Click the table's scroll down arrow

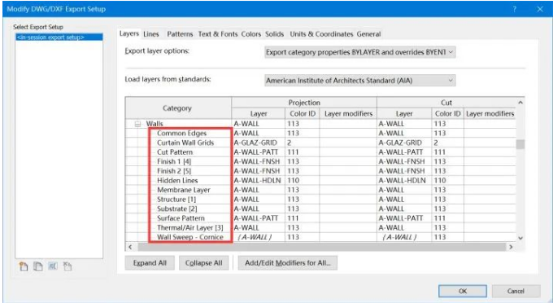point(520,238)
